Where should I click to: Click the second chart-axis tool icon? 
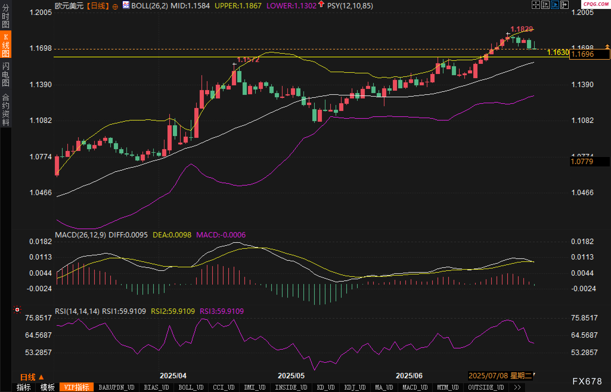click(x=545, y=5)
